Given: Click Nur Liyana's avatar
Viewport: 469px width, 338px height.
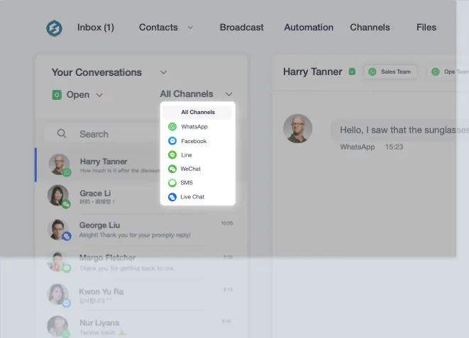Looking at the screenshot, I should point(57,326).
